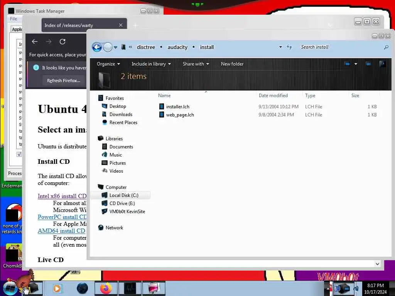Click the search magnifier icon
Image resolution: width=395 pixels, height=296 pixels.
pos(386,47)
